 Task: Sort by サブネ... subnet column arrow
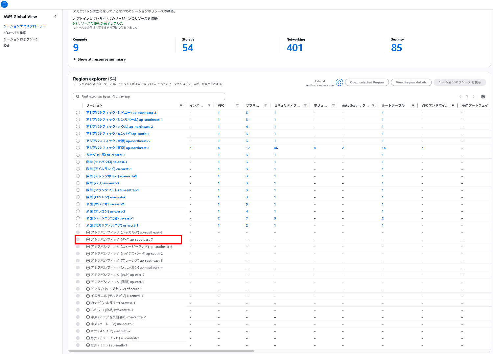266,105
